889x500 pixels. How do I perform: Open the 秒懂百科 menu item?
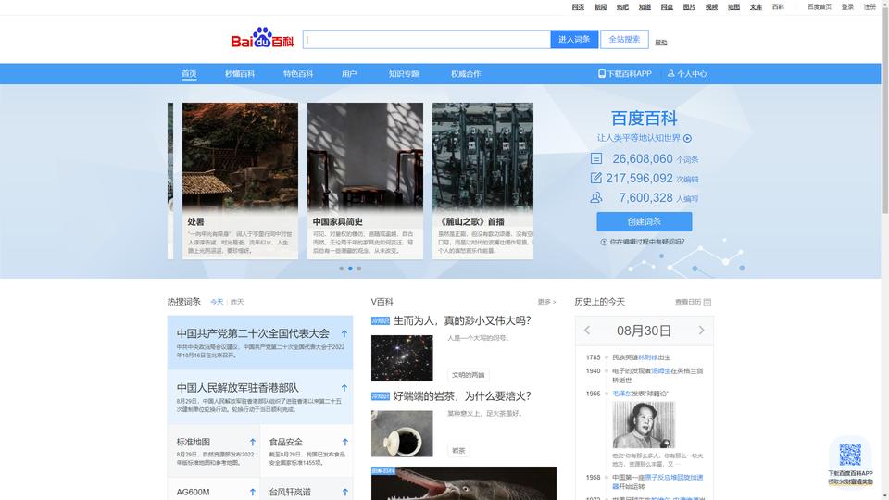tap(239, 74)
